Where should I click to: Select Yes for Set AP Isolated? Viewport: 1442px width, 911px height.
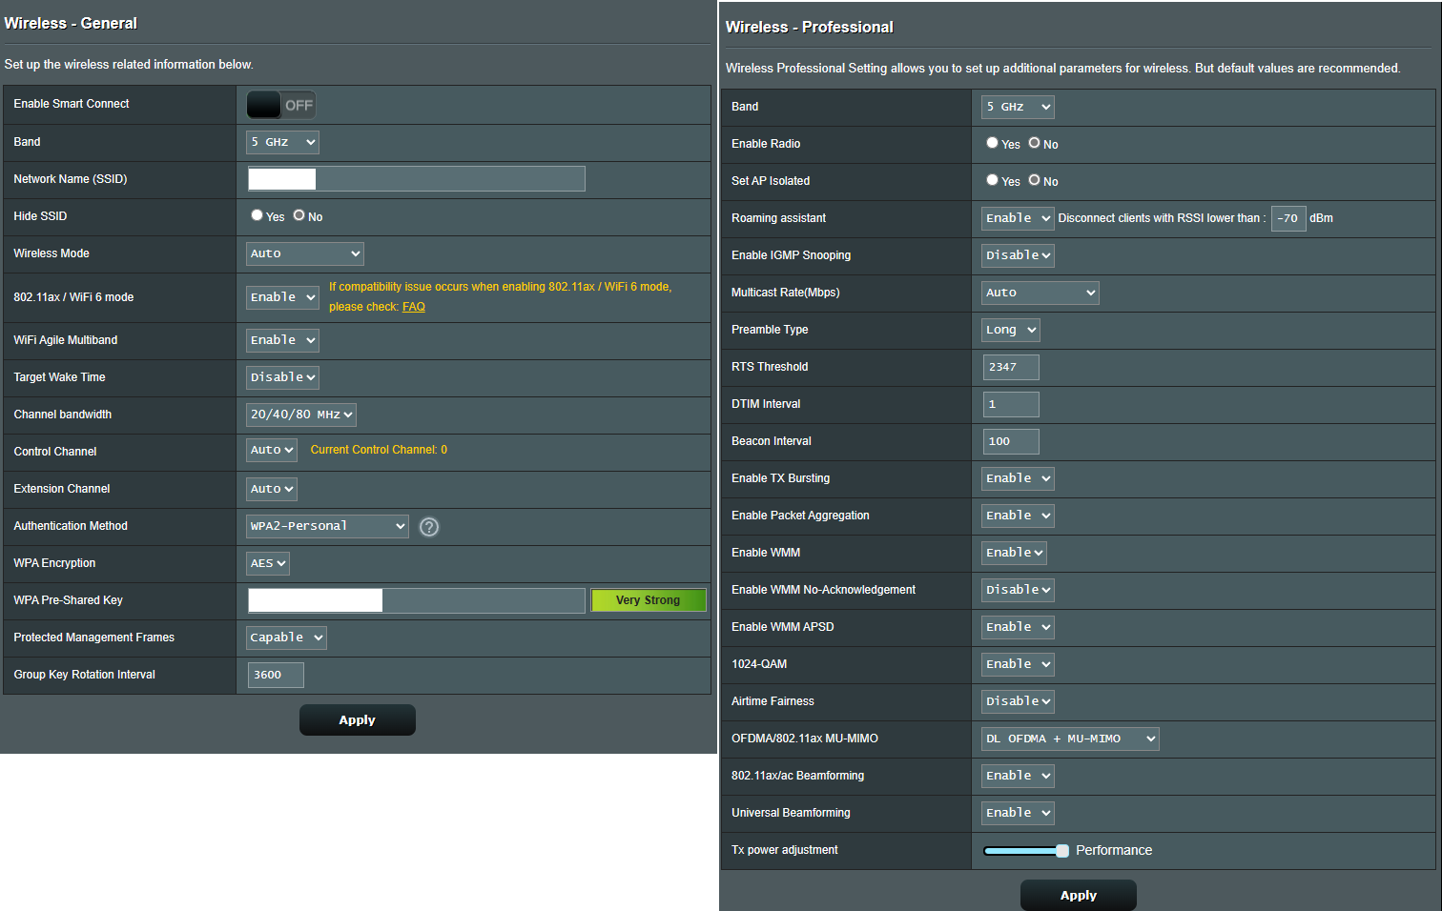992,180
